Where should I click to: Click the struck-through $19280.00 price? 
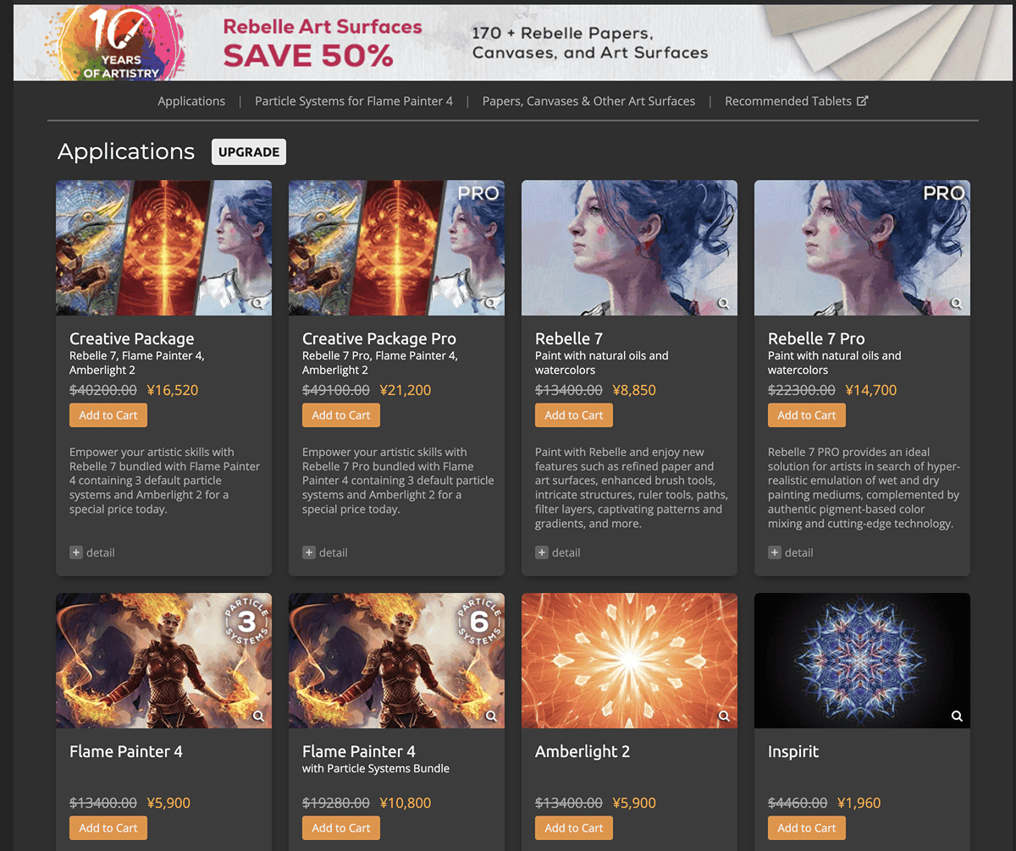tap(336, 803)
